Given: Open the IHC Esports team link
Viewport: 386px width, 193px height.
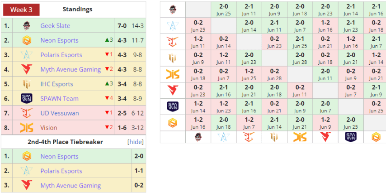Looking at the screenshot, I should coord(56,84).
